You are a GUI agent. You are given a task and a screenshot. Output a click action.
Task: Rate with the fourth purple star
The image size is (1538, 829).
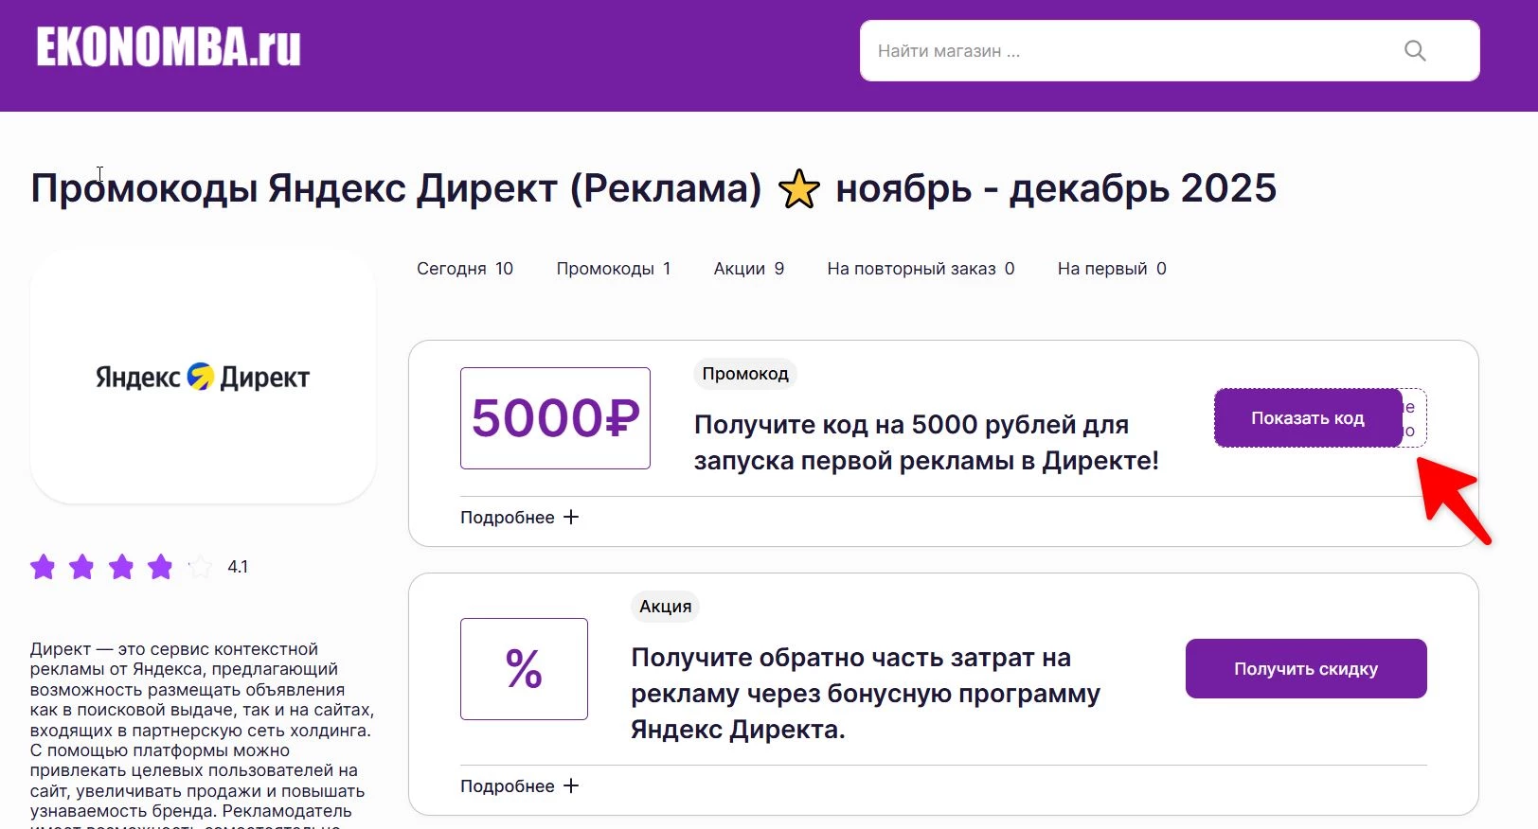[x=160, y=567]
